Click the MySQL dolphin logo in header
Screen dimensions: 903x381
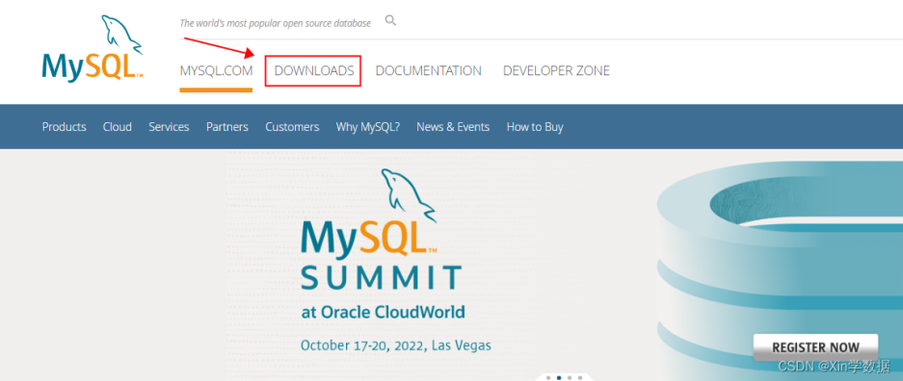coord(93,48)
